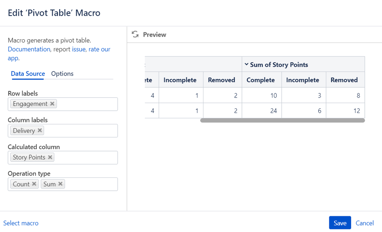Click the report issue link
Viewport: 382px width, 232px height.
[79, 49]
